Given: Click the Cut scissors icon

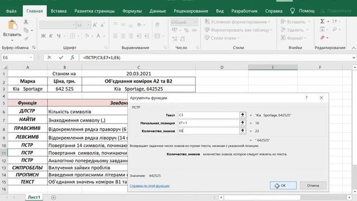Looking at the screenshot, I should pyautogui.click(x=26, y=22).
